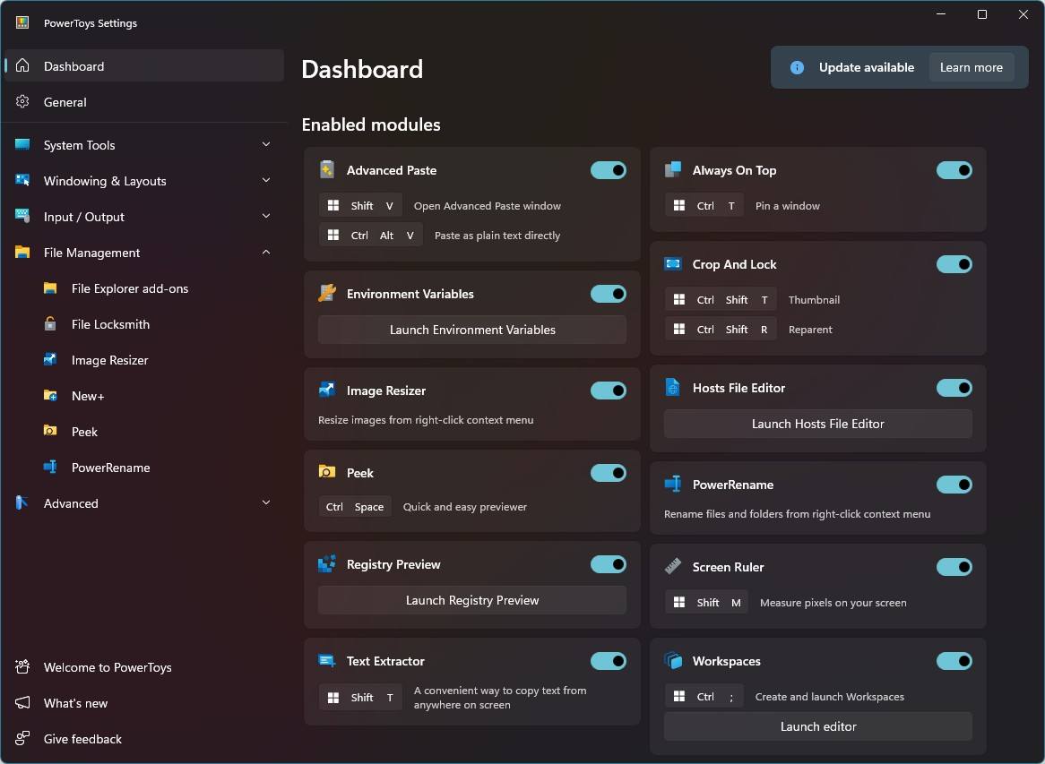Click the Update available info icon
This screenshot has height=764, width=1045.
click(797, 67)
